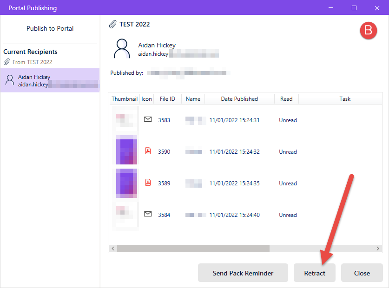Click the Read column header
The width and height of the screenshot is (389, 288).
click(x=286, y=99)
